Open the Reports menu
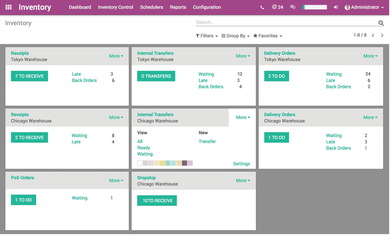The image size is (390, 243). point(178,7)
